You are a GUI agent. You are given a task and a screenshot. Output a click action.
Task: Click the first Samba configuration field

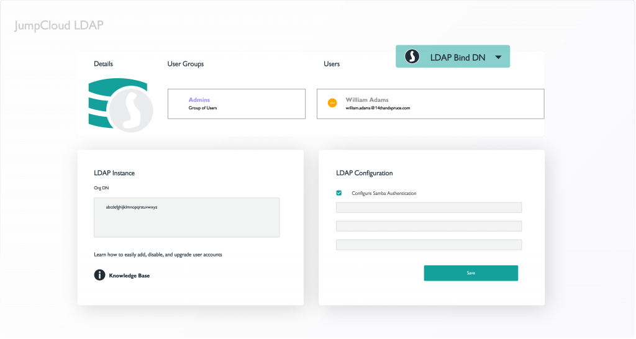[x=429, y=207]
